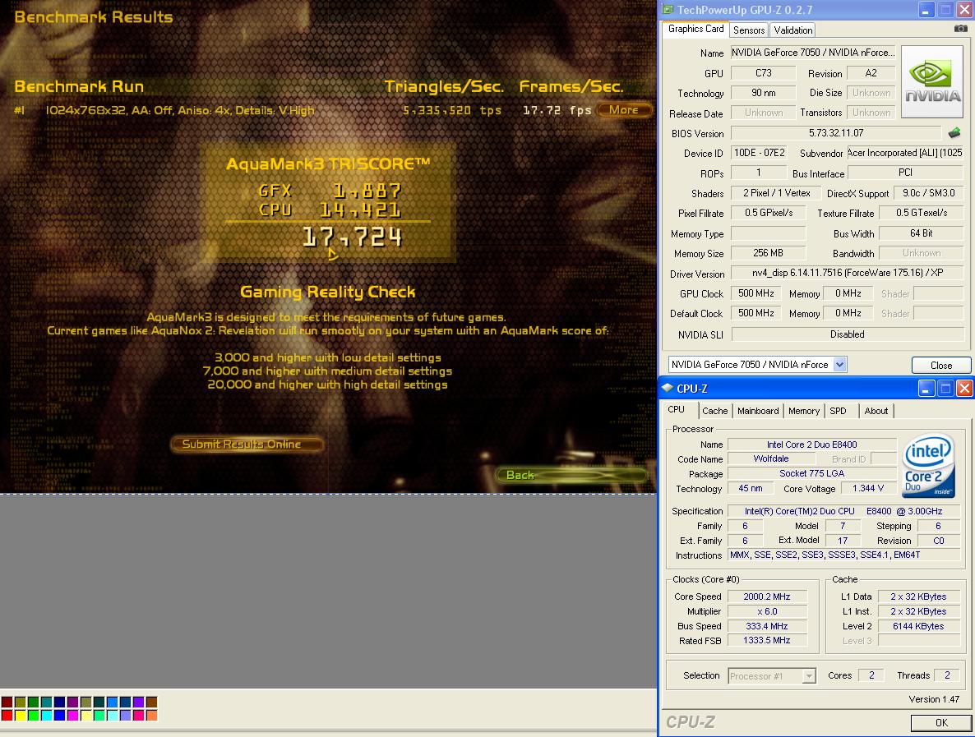
Task: Pick the hot pink palette swatch
Action: 138,716
